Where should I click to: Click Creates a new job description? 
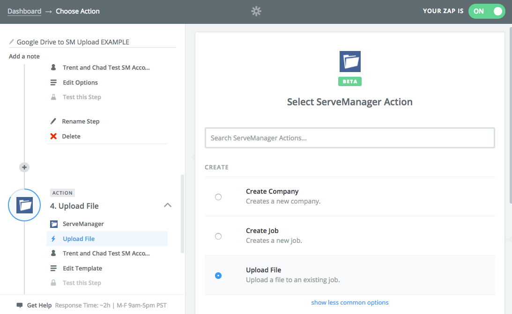pos(274,241)
